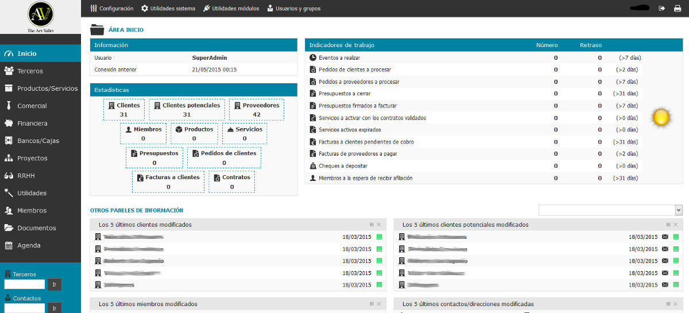Viewport: 689px width, 313px height.
Task: Click the sun weather icon
Action: click(x=661, y=118)
